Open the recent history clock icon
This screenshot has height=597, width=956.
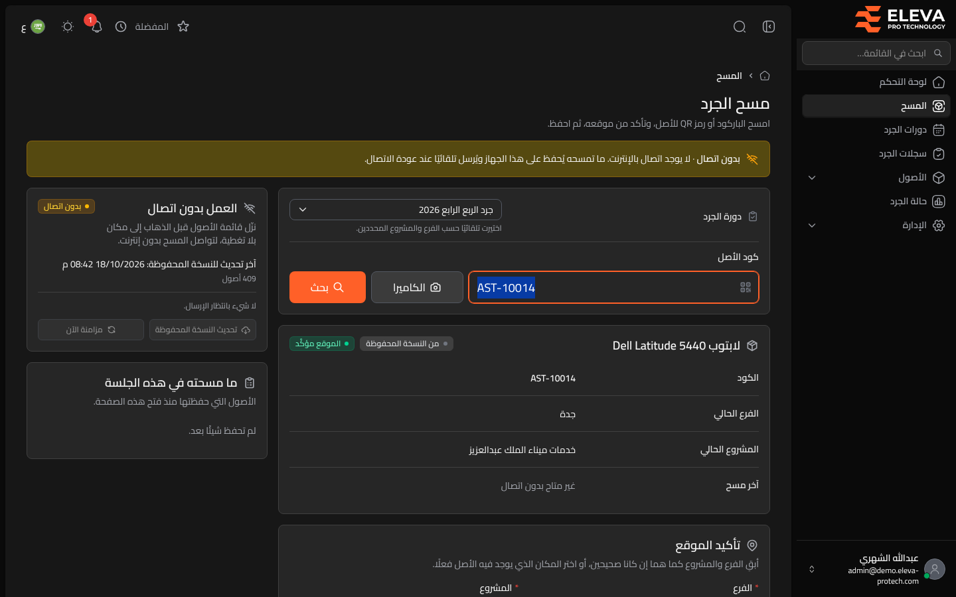(x=121, y=27)
